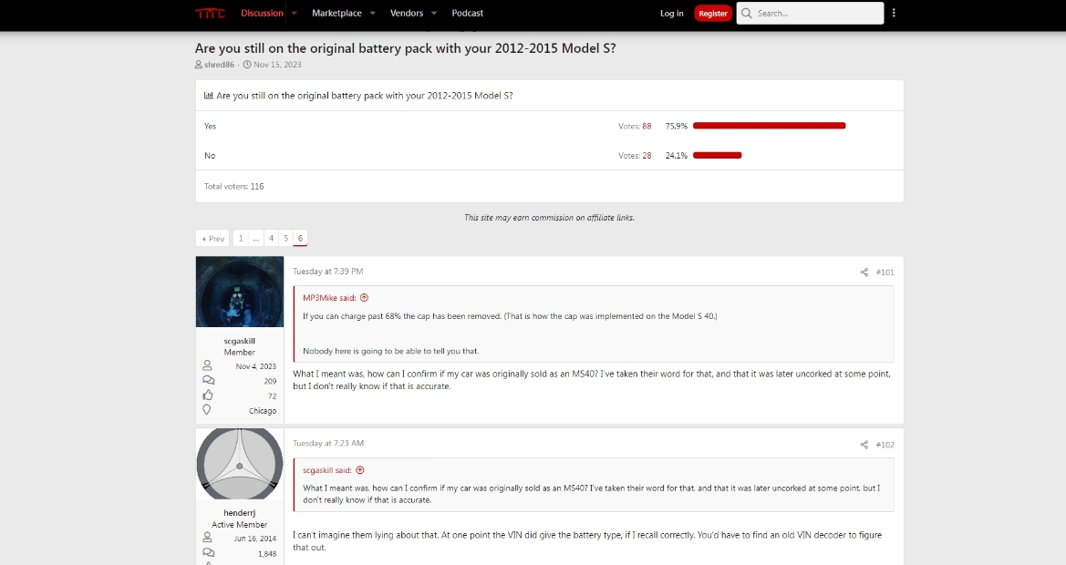Screen dimensions: 1066x565
Task: Expand the page ellipsis jump control
Action: [256, 239]
